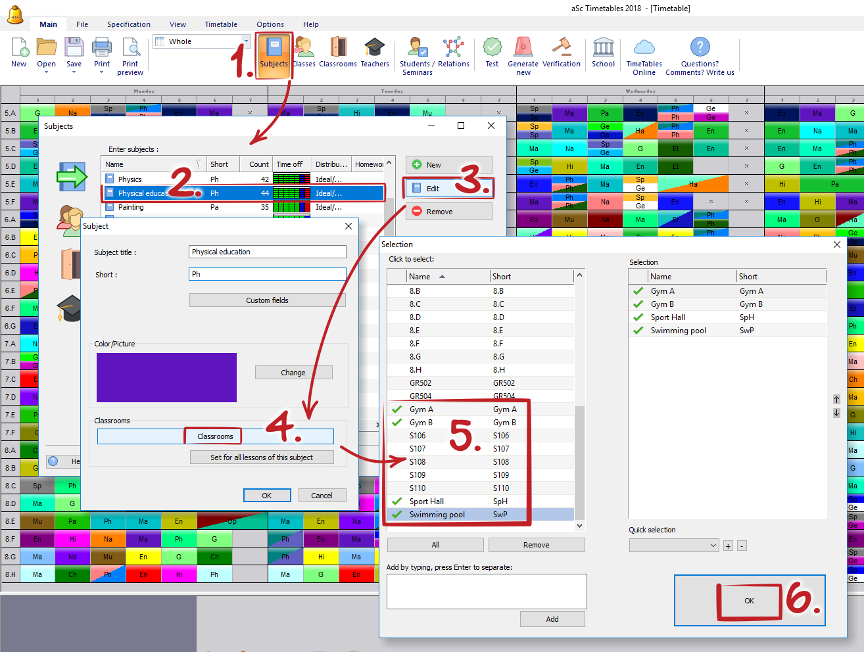Click the purple subject color swatch
Image resolution: width=864 pixels, height=652 pixels.
click(x=166, y=377)
